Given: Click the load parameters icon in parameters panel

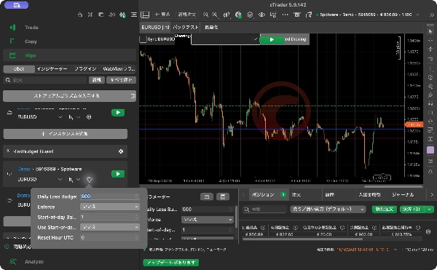Looking at the screenshot, I should (x=207, y=196).
